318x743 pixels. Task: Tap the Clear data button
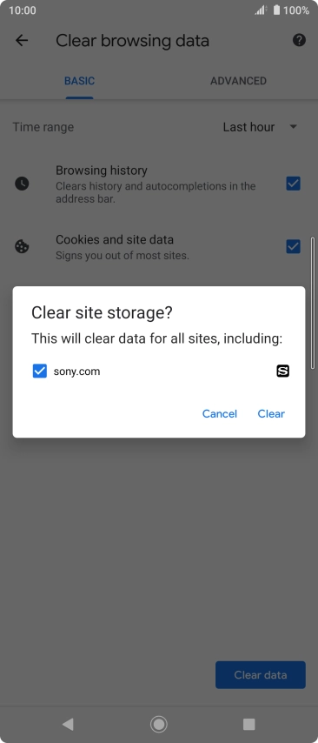pyautogui.click(x=261, y=675)
